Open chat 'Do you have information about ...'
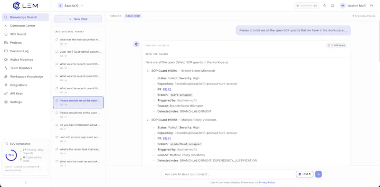 click(x=78, y=127)
